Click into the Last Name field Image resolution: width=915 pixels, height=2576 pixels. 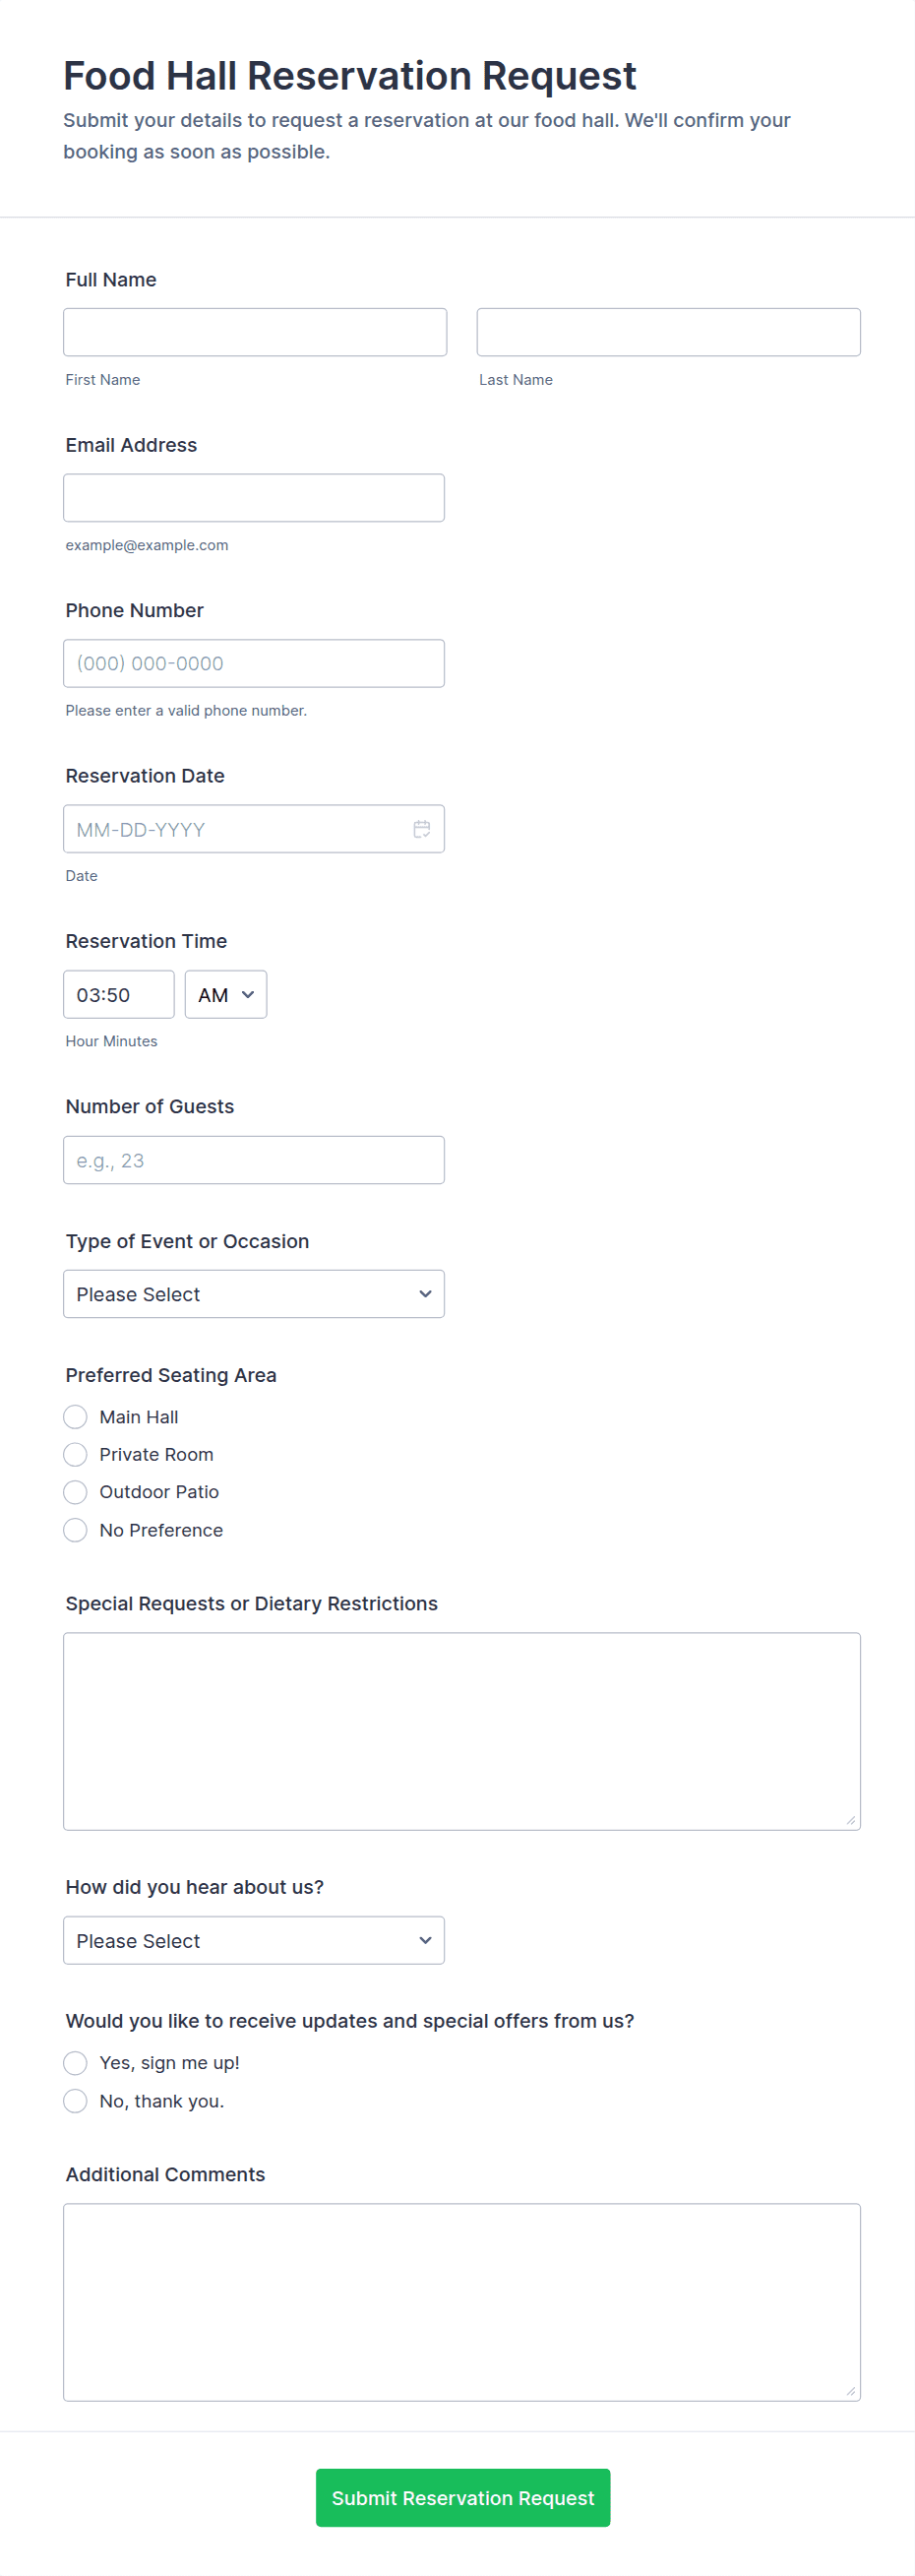(x=668, y=332)
